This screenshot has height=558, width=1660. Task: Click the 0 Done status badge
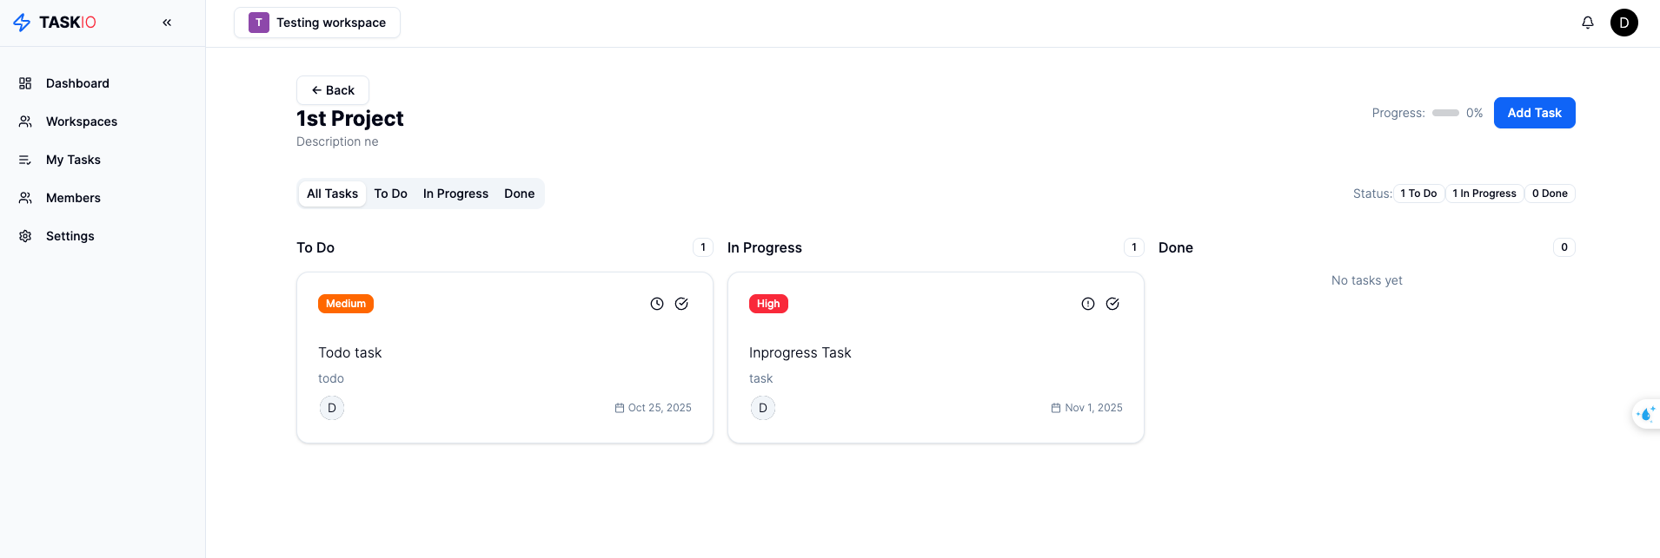[1550, 194]
